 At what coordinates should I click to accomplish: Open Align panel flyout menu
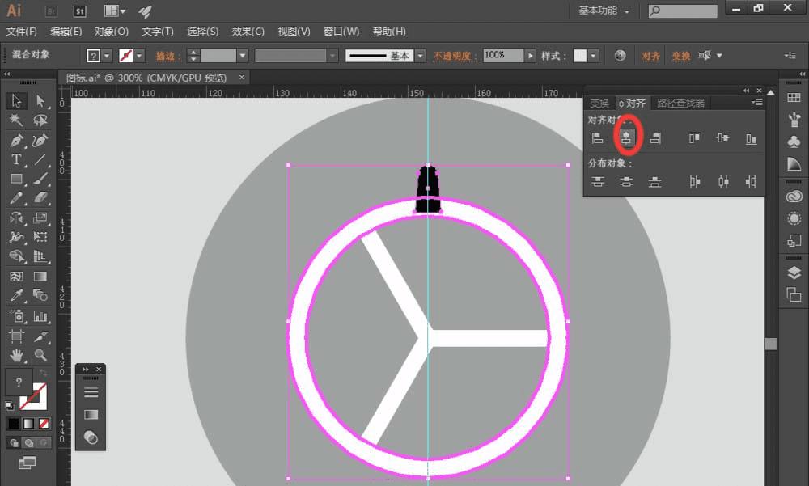757,103
